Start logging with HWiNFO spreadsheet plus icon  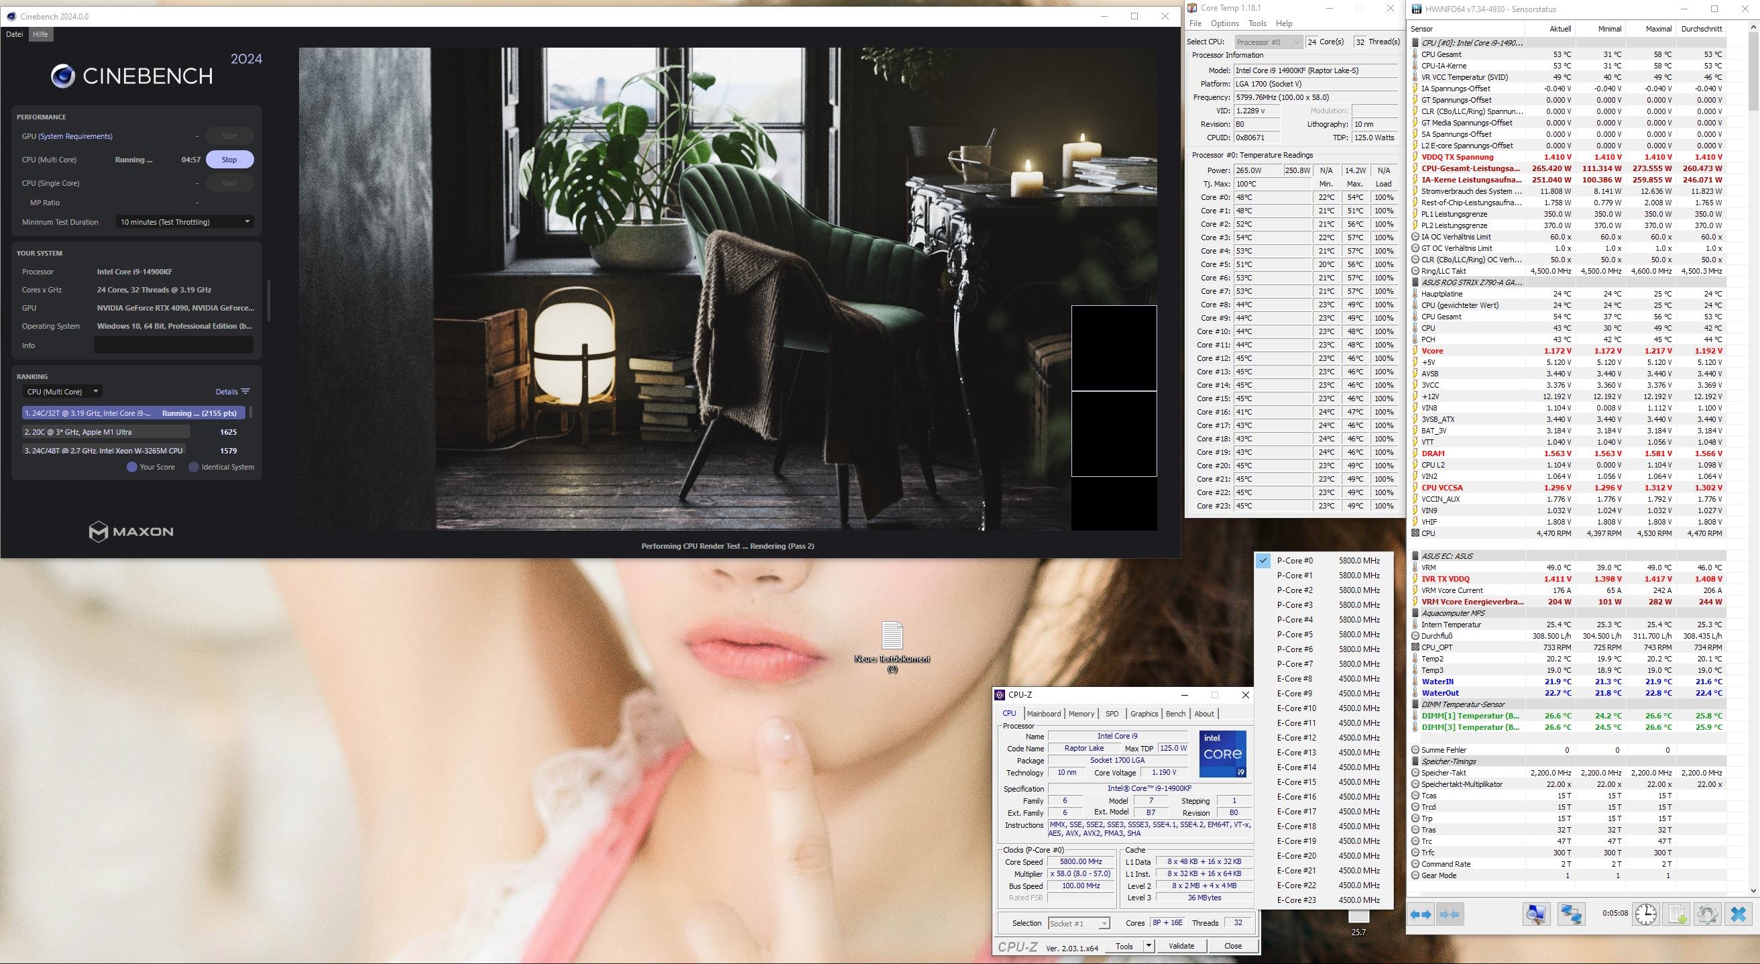1678,914
